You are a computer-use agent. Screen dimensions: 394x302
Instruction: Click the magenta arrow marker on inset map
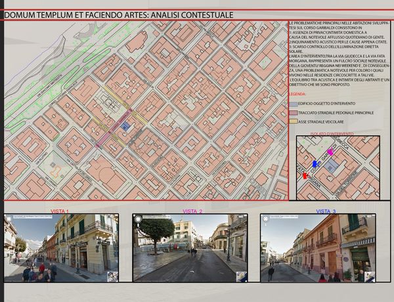pos(330,152)
